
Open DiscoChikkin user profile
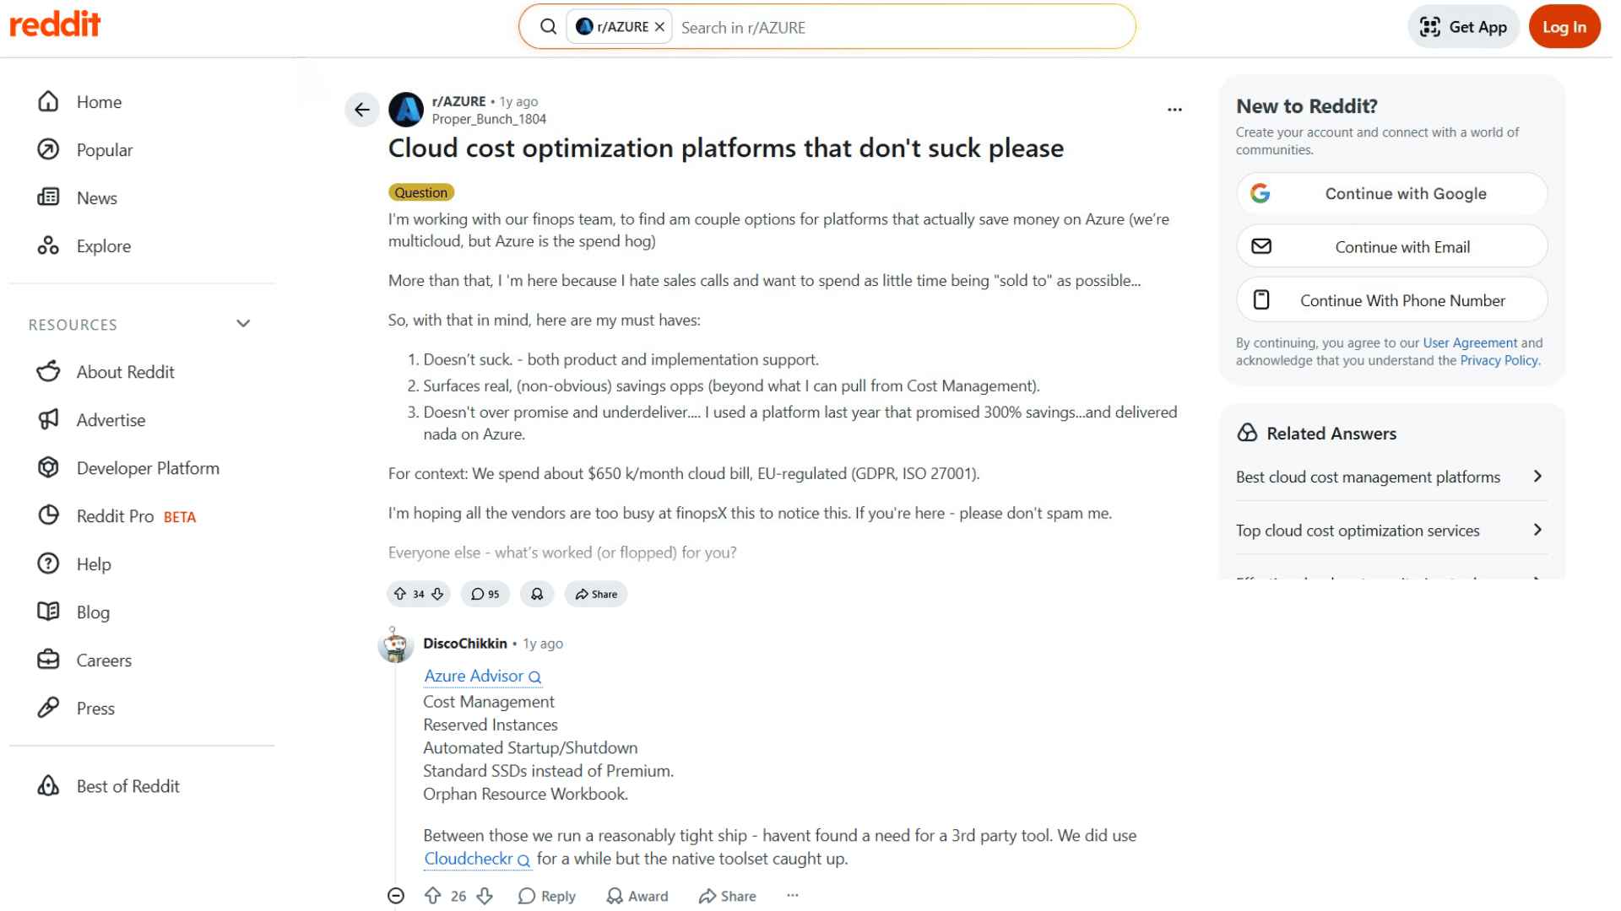pyautogui.click(x=465, y=644)
